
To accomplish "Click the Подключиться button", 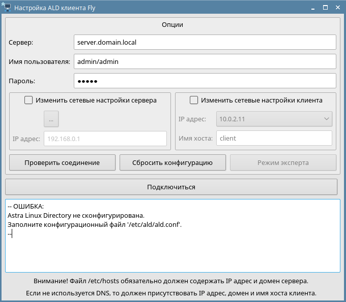I will coord(171,187).
